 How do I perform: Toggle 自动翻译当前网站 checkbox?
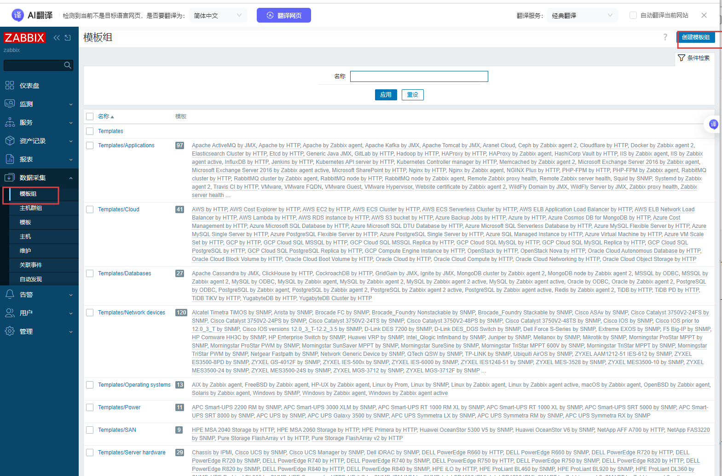(x=633, y=15)
